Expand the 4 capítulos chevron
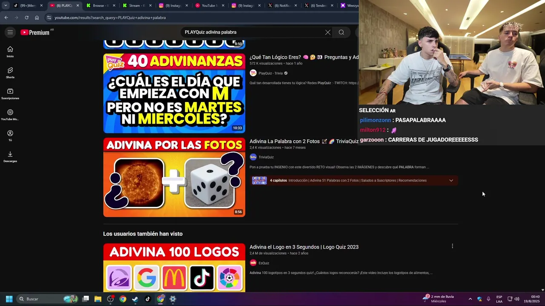The height and width of the screenshot is (306, 545). click(x=451, y=180)
